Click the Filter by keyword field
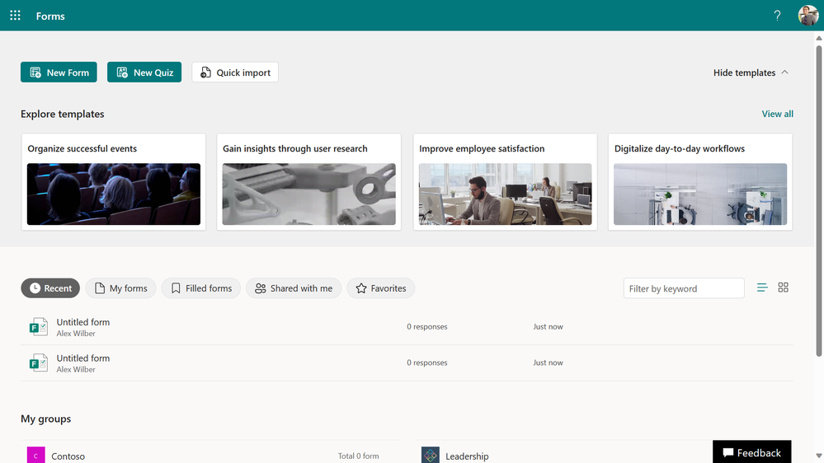Image resolution: width=824 pixels, height=463 pixels. [x=684, y=288]
